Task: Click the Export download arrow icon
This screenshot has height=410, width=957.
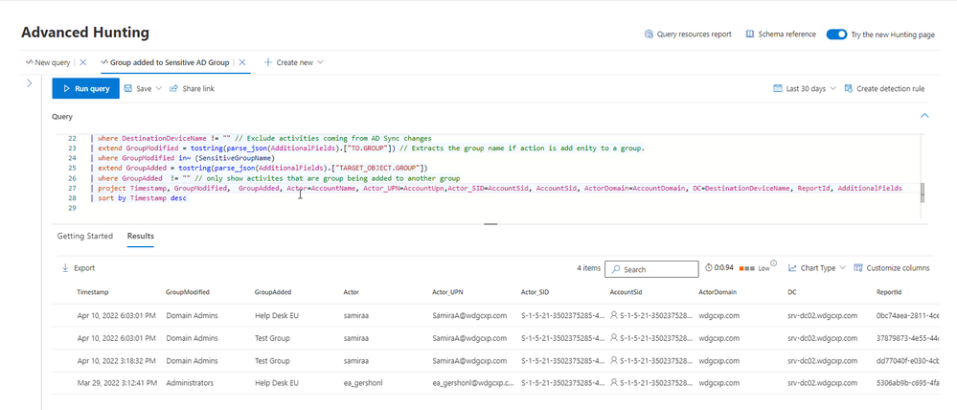Action: [x=65, y=268]
